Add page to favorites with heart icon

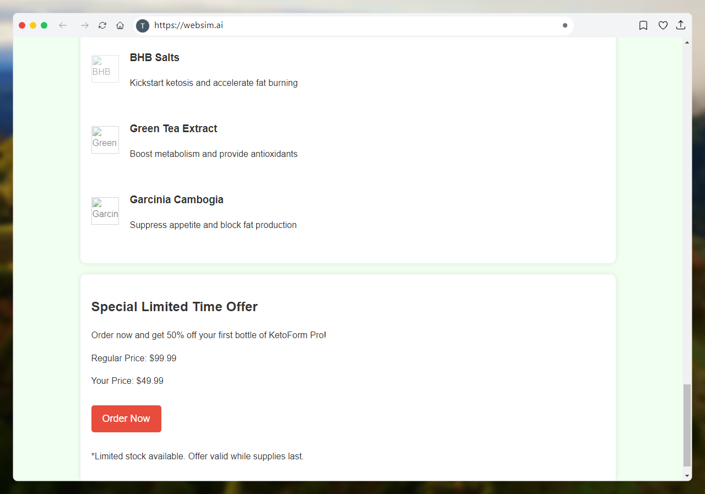point(663,25)
